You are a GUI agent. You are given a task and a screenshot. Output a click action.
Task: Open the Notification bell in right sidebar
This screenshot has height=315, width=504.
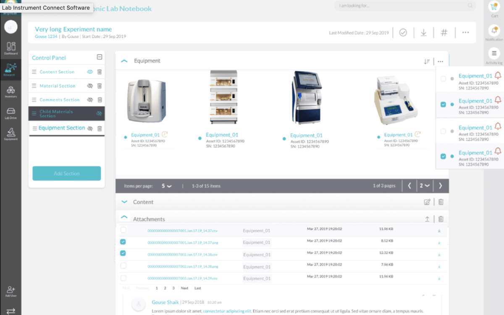click(494, 31)
